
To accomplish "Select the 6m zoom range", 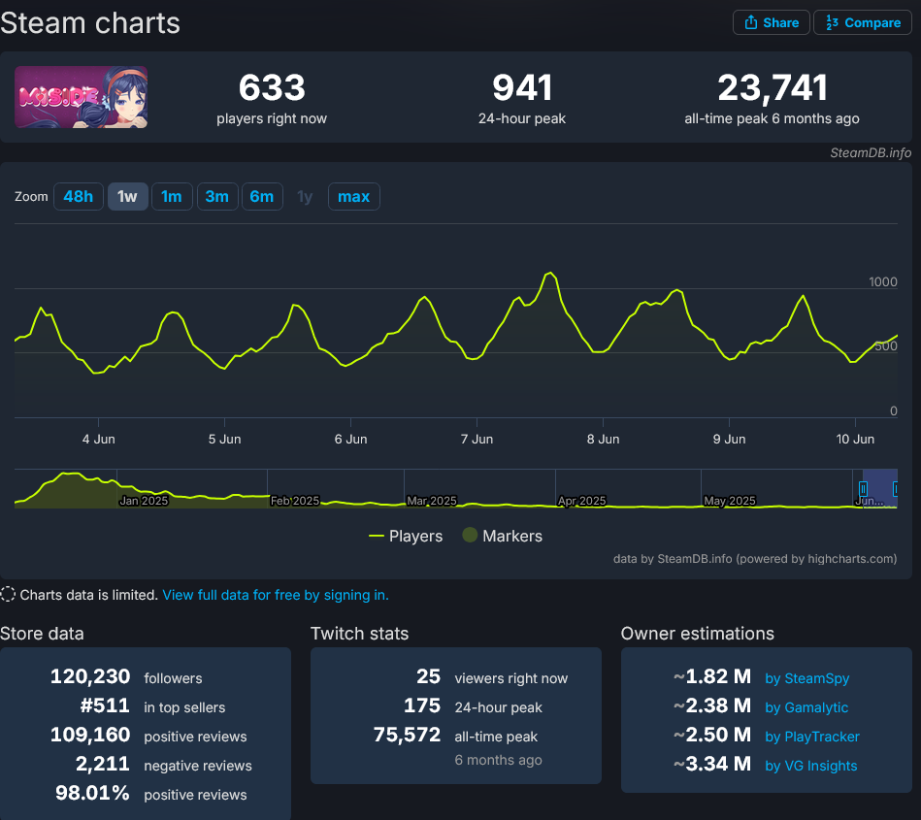I will [262, 196].
